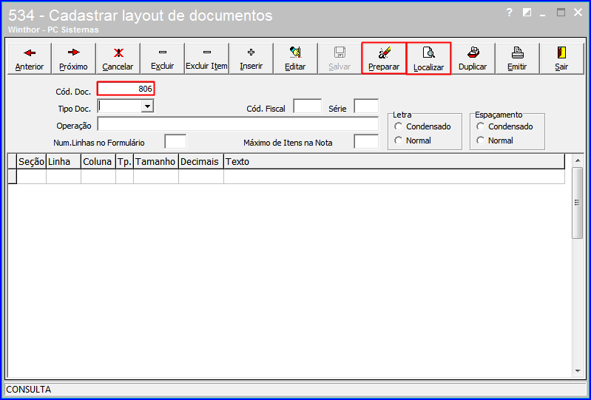
Task: Click the Máximo de Itens na Nota field
Action: click(366, 142)
